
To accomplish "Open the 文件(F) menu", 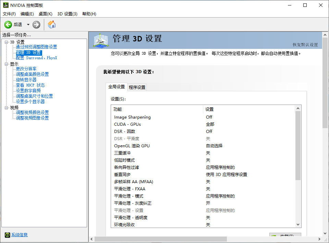I will (9, 14).
